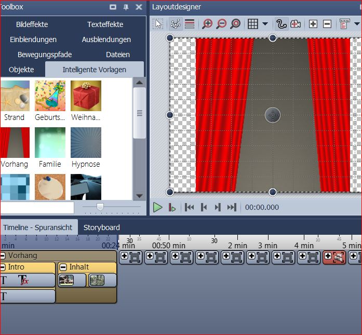The height and width of the screenshot is (335, 362).
Task: Toggle the grid display in Layoutdesigner
Action: (253, 24)
